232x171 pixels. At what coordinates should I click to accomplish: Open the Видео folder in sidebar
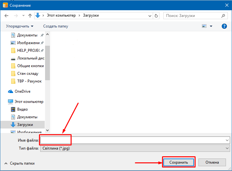coord(22,109)
